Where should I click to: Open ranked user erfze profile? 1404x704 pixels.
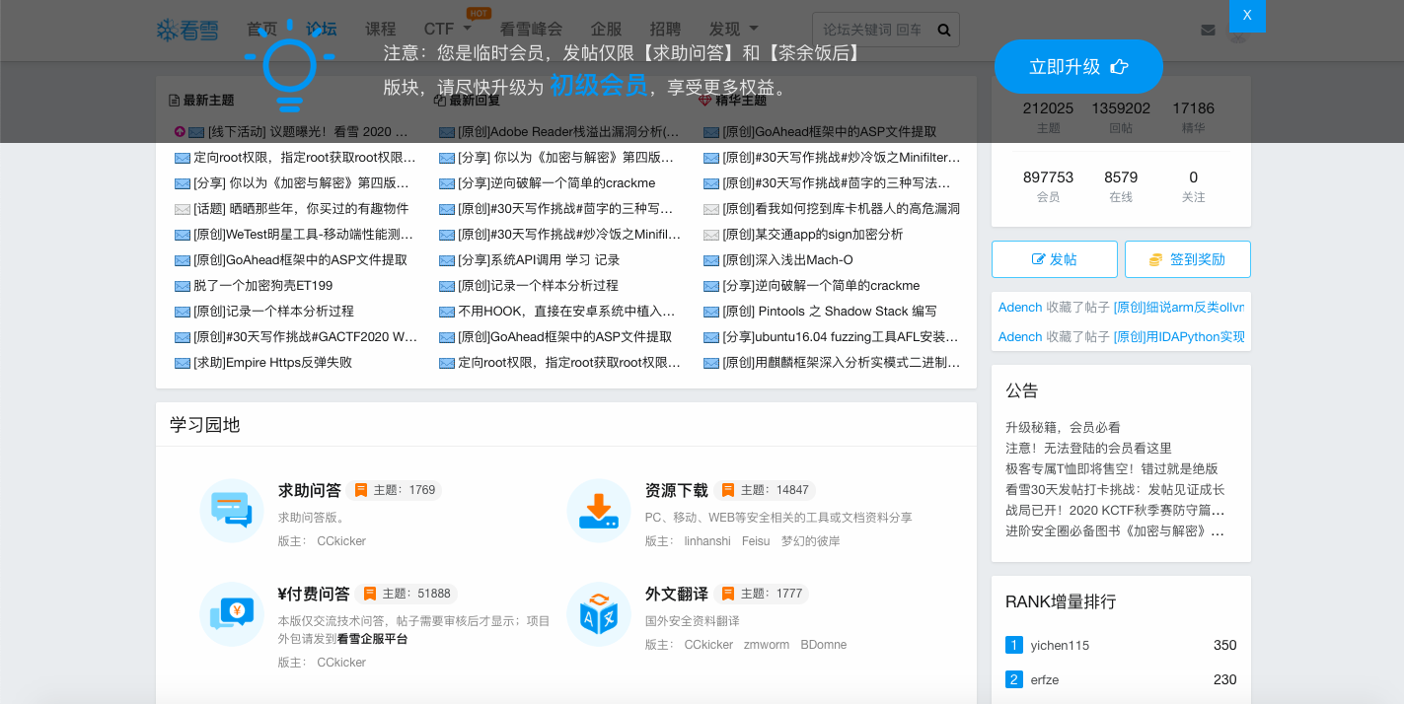tap(1045, 680)
